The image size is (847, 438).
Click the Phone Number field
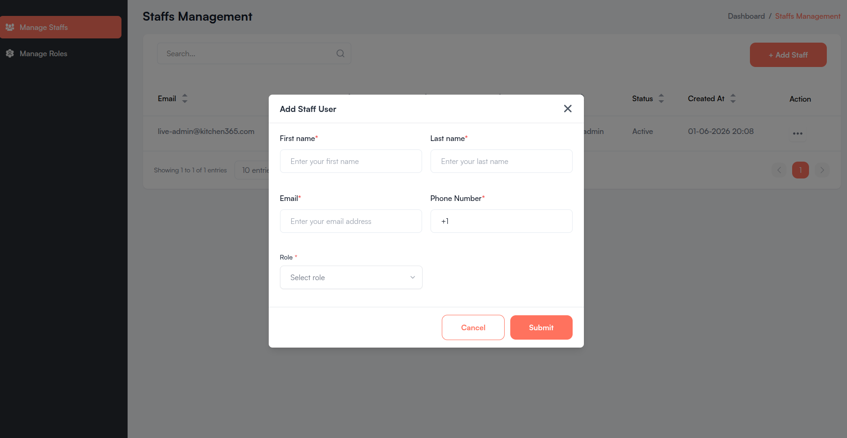tap(501, 221)
